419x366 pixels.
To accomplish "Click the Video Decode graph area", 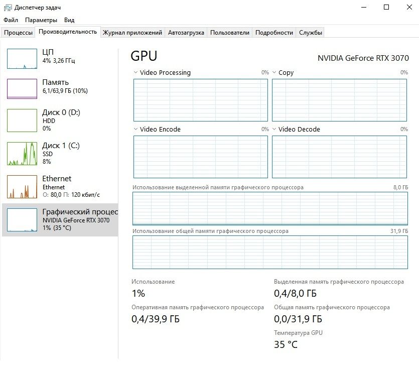I will pyautogui.click(x=339, y=157).
